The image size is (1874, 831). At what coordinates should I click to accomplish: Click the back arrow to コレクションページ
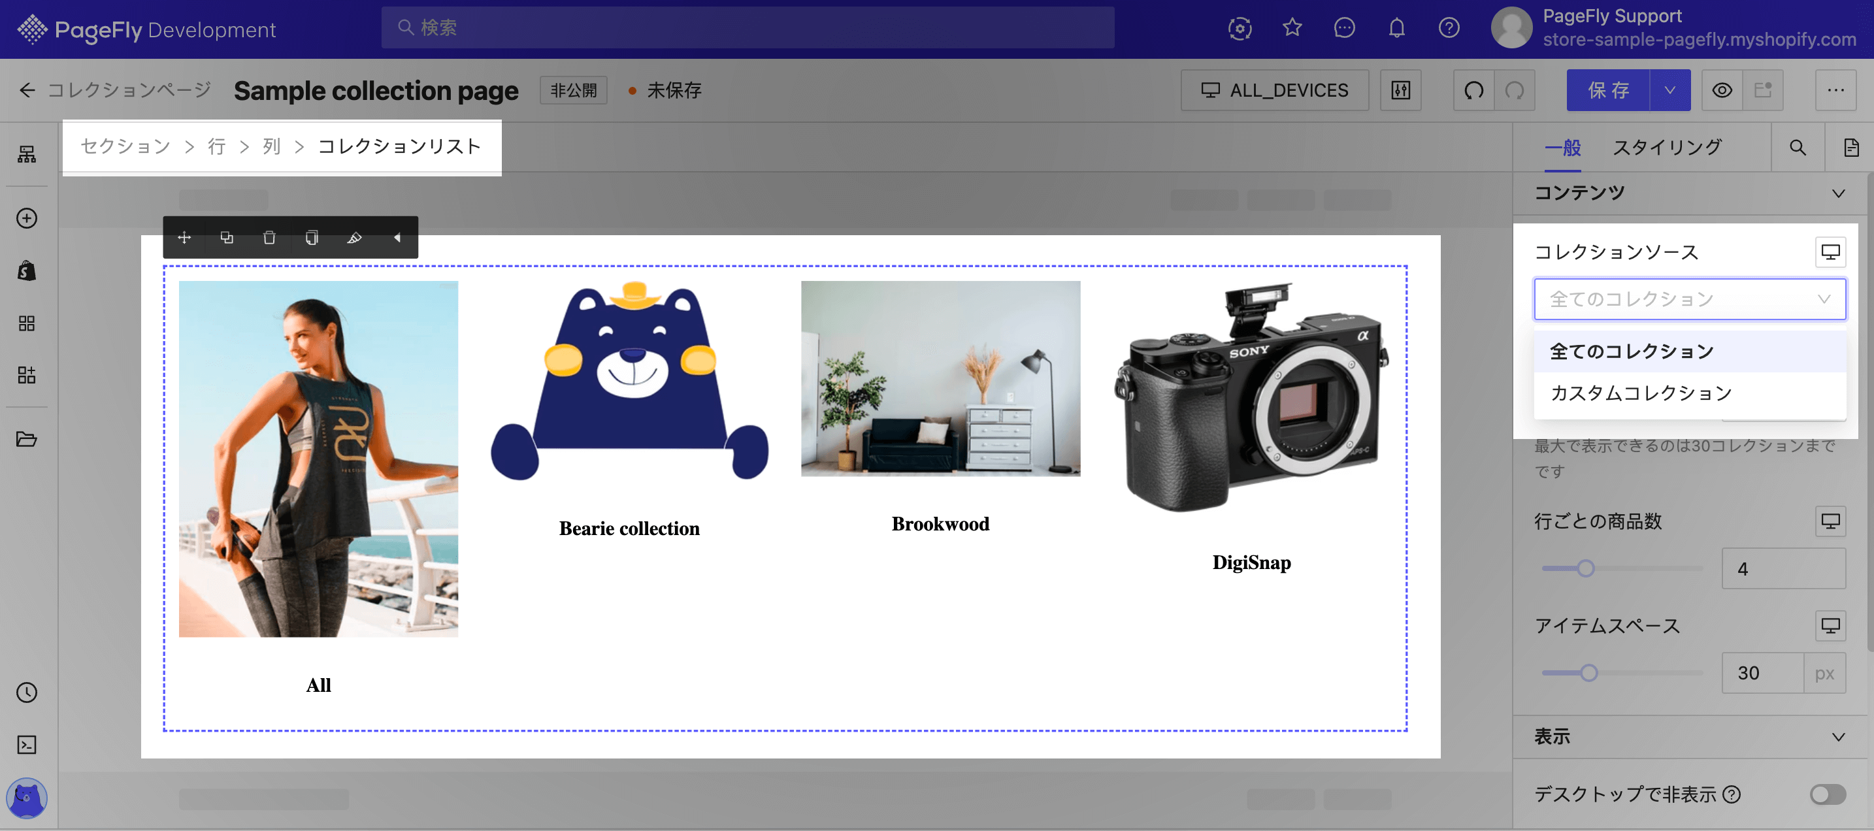[27, 90]
